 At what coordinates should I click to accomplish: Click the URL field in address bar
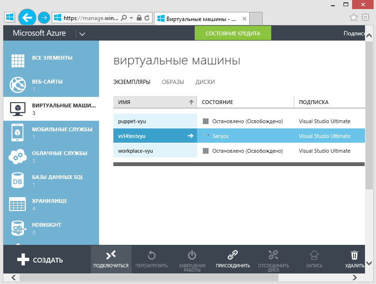(x=91, y=18)
